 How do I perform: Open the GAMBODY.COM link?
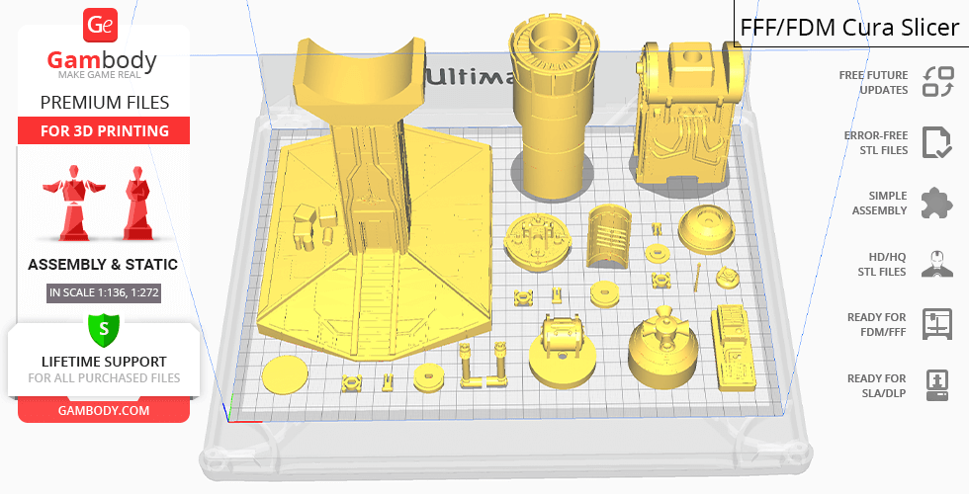[103, 410]
